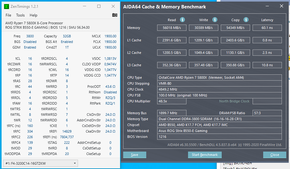The image size is (290, 169).
Task: Click Memory Write value 30389 MB/s
Action: pyautogui.click(x=204, y=28)
